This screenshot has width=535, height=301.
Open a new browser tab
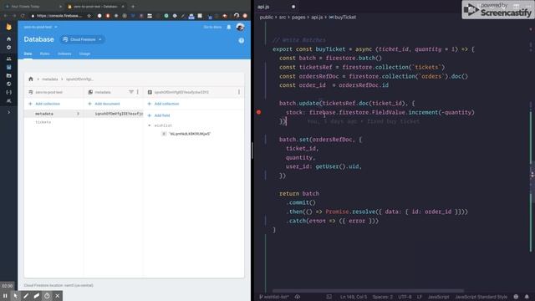coord(133,6)
